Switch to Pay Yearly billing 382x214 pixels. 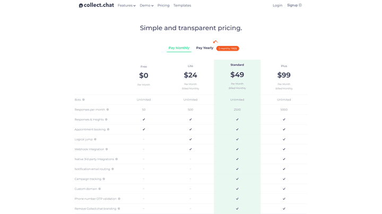click(204, 48)
